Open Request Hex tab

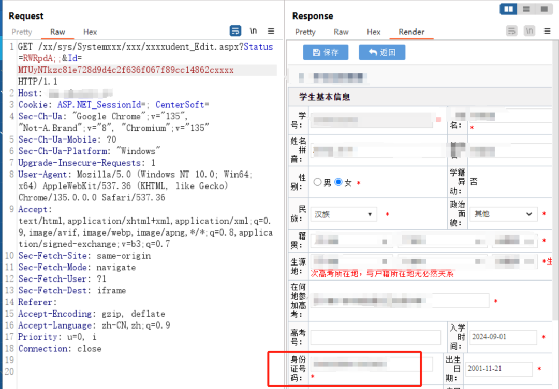coord(90,32)
